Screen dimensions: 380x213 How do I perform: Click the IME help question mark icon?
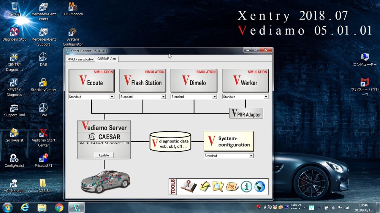(287, 207)
